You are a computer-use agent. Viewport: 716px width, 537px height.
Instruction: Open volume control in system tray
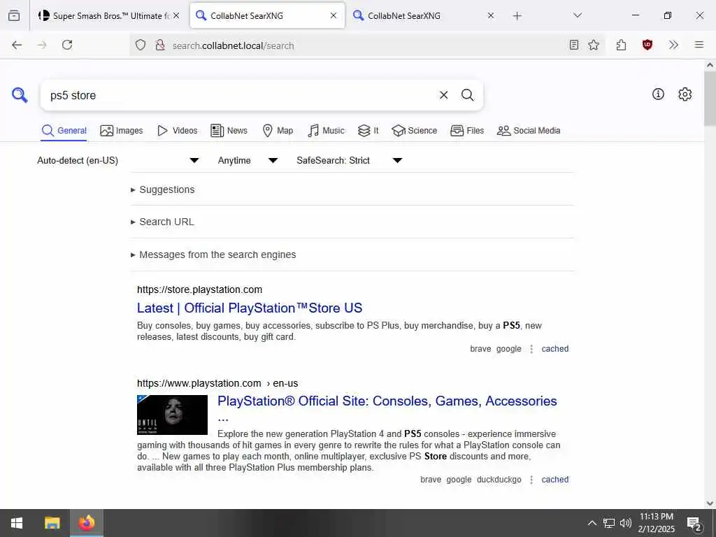click(x=626, y=523)
